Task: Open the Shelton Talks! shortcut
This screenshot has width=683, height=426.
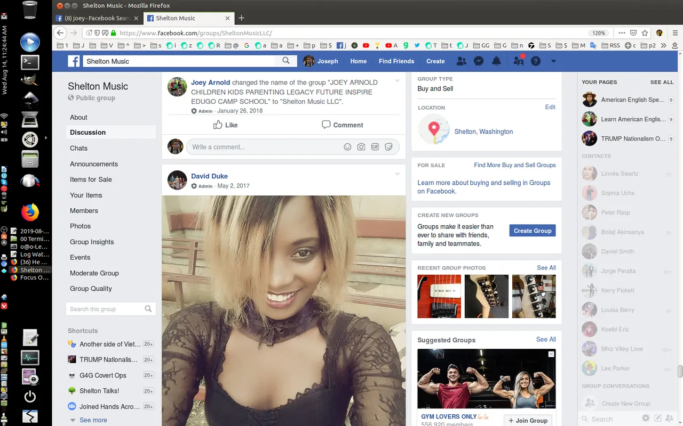Action: tap(99, 391)
